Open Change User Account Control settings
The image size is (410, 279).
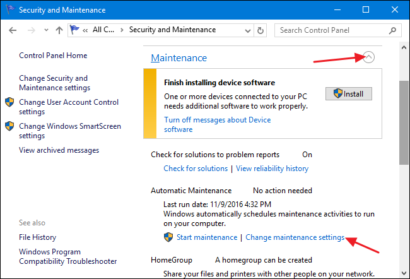[69, 107]
